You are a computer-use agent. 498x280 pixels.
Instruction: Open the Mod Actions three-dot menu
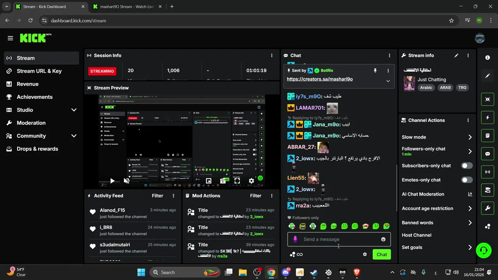pyautogui.click(x=272, y=196)
